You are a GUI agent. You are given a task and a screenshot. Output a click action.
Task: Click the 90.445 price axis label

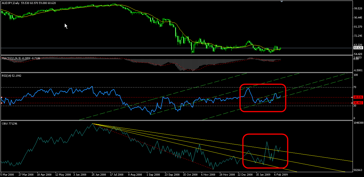[x=357, y=18]
